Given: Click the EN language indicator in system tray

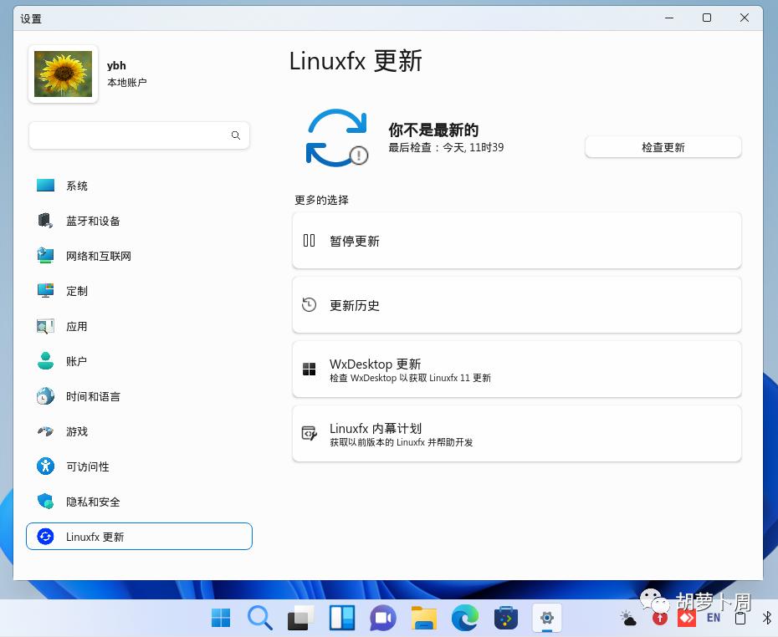Looking at the screenshot, I should pyautogui.click(x=714, y=618).
